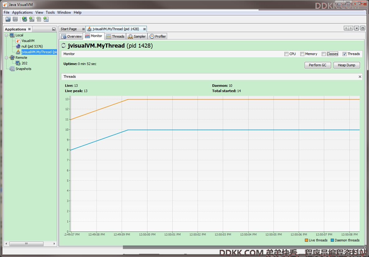Click the VisualVM application icon in tree

click(x=18, y=41)
